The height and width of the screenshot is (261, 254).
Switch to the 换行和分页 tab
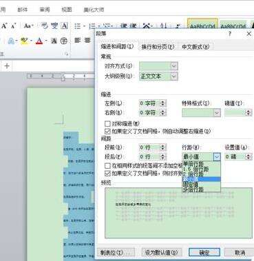pyautogui.click(x=158, y=47)
